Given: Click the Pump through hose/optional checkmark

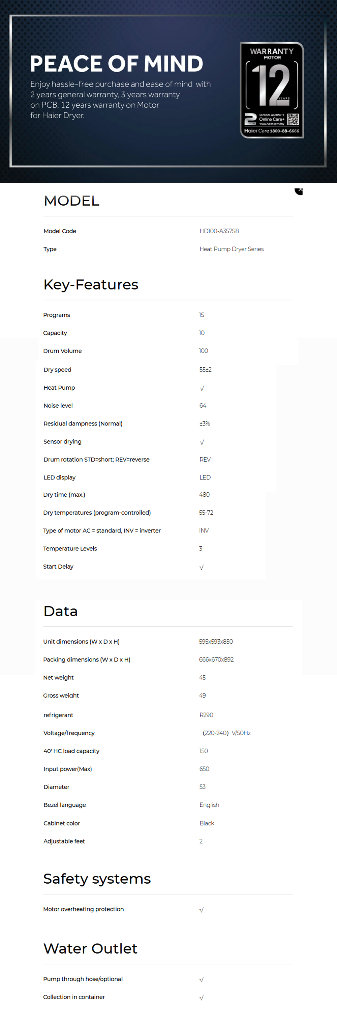Looking at the screenshot, I should 201,980.
